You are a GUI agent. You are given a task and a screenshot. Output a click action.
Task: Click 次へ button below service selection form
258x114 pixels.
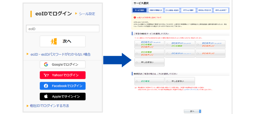[192, 111]
